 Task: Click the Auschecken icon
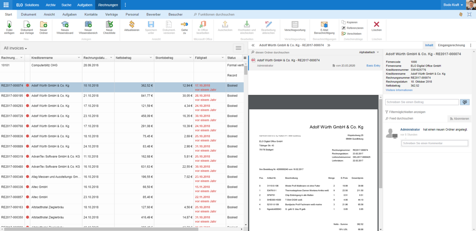(x=225, y=25)
